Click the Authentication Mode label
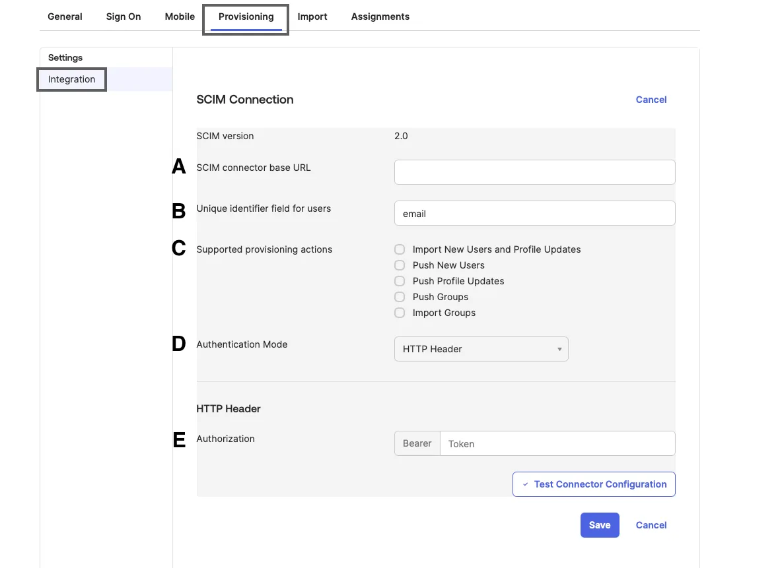This screenshot has height=568, width=780. coord(242,344)
